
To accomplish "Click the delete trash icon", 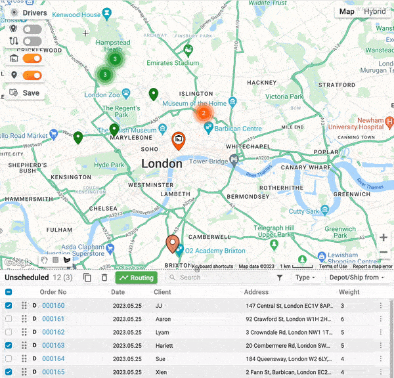I will click(x=104, y=278).
